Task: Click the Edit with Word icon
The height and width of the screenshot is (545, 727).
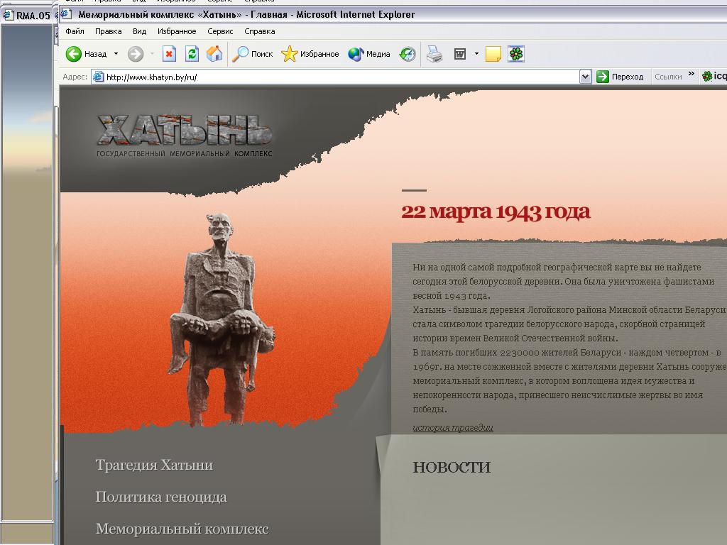Action: [x=460, y=54]
